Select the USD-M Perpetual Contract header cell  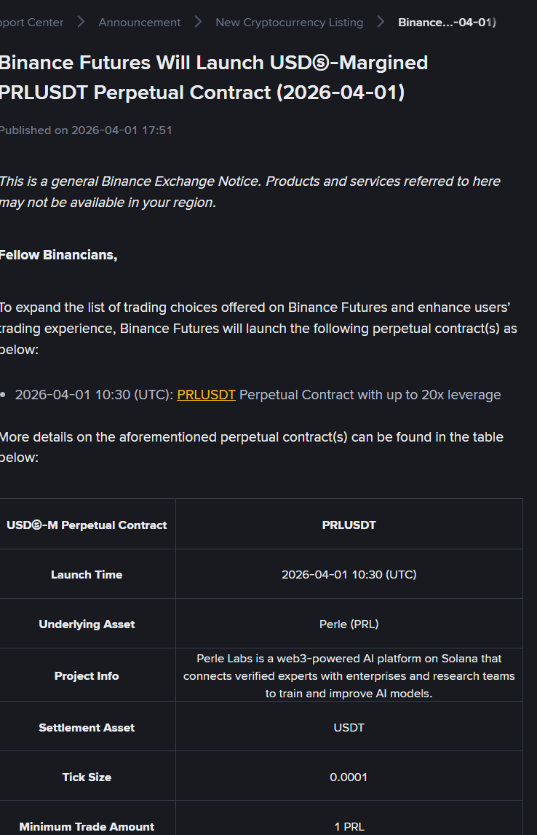[x=87, y=525]
